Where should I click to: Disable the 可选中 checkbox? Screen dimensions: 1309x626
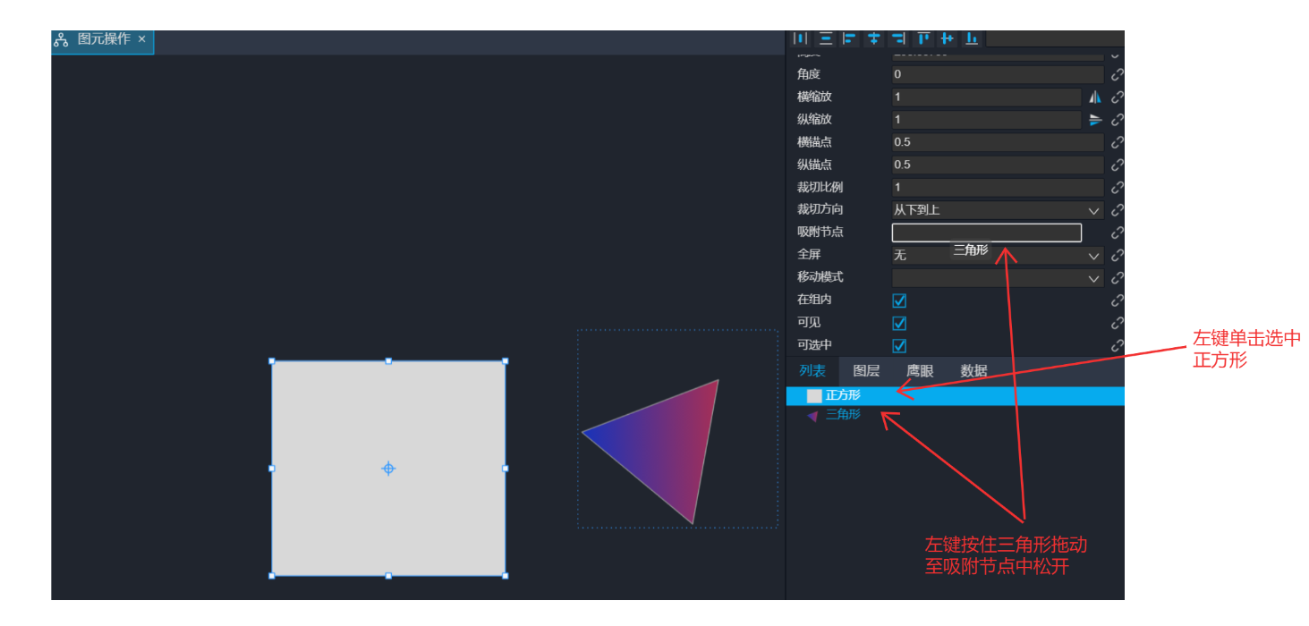click(x=899, y=345)
